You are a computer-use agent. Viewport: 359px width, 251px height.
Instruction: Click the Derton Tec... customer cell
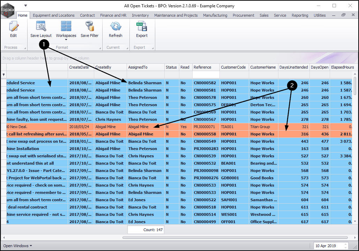click(x=263, y=105)
